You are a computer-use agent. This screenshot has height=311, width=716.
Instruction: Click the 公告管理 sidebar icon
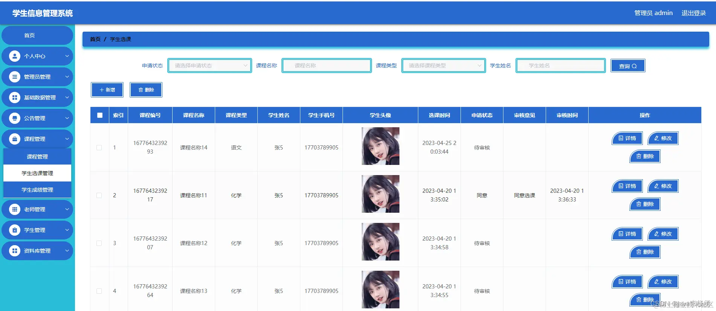pos(15,118)
